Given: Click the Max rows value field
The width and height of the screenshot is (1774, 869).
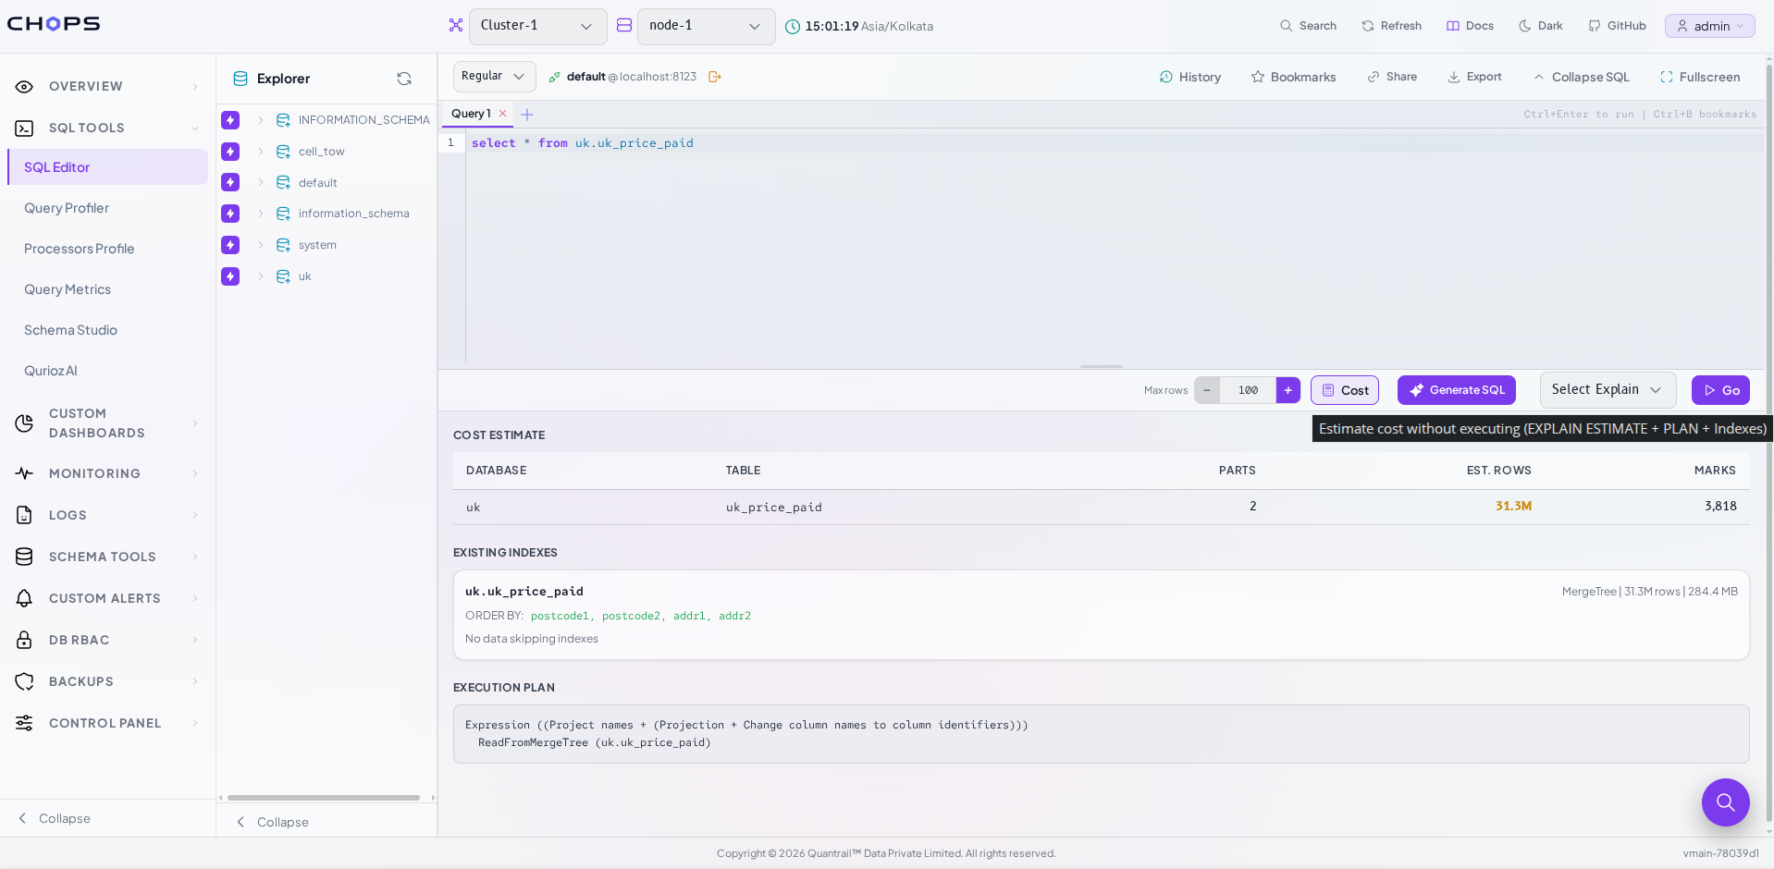Looking at the screenshot, I should tap(1248, 390).
